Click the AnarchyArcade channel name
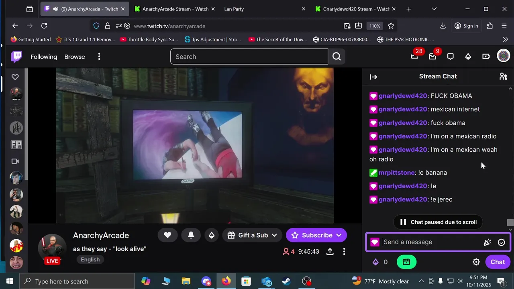The height and width of the screenshot is (289, 514). (101, 236)
